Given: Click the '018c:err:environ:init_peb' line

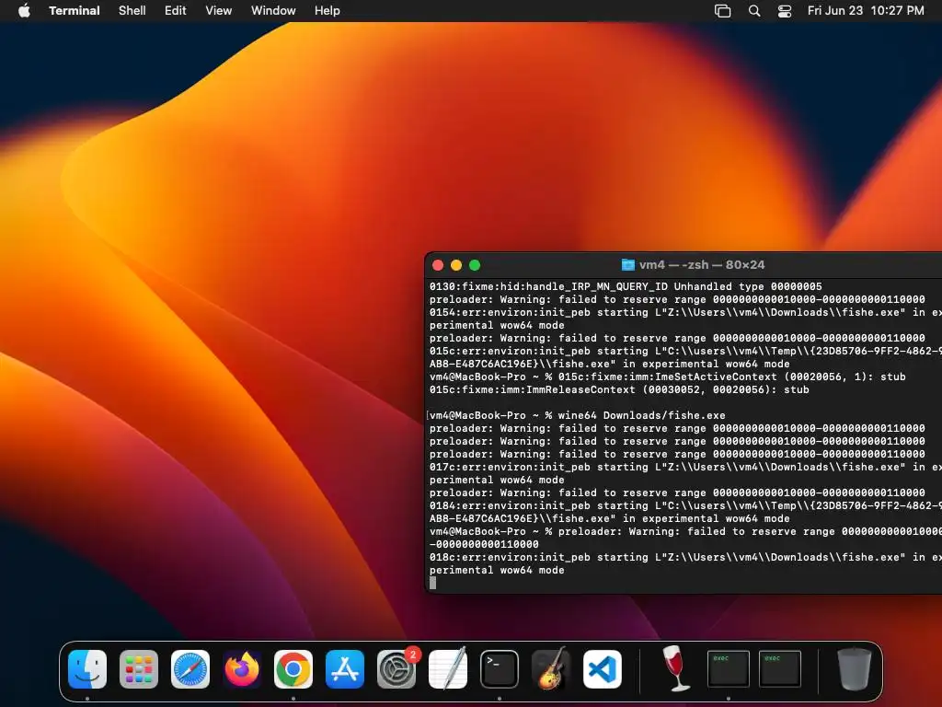Looking at the screenshot, I should (685, 557).
